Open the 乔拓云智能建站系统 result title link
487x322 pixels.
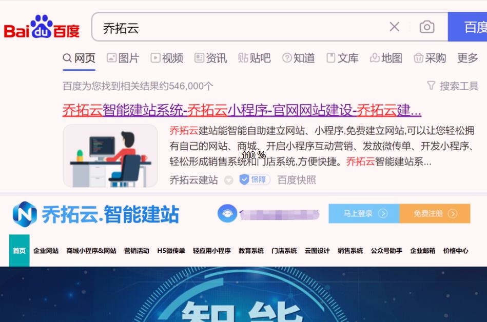pos(242,110)
